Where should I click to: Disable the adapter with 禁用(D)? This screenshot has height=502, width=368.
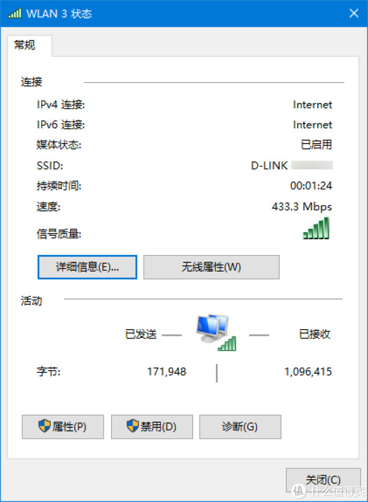[x=152, y=427]
